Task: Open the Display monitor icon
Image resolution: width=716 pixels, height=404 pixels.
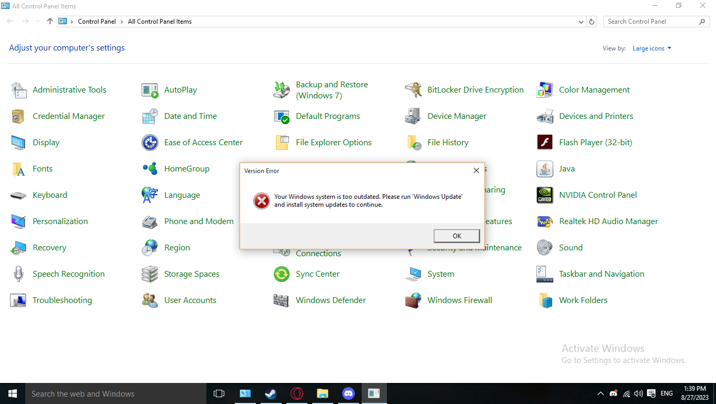Action: pyautogui.click(x=18, y=143)
